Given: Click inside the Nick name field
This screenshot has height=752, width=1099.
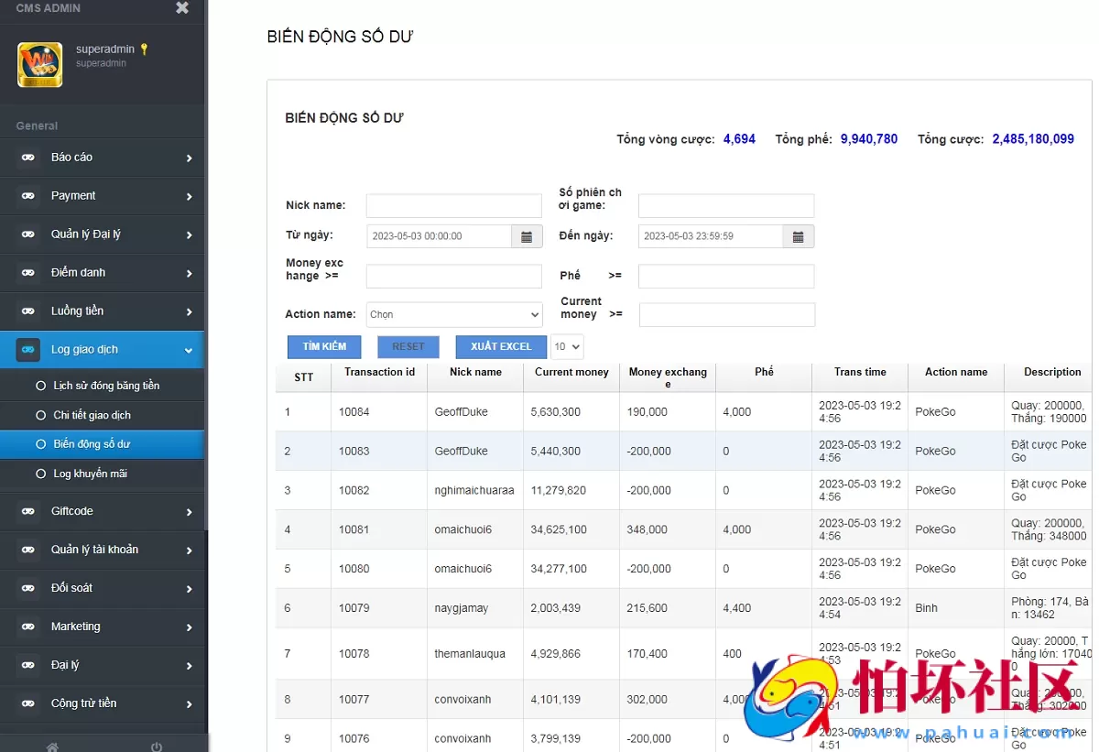Looking at the screenshot, I should click(453, 205).
